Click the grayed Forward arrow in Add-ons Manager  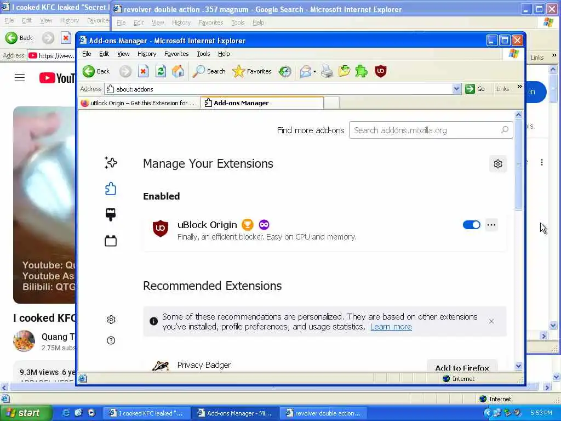click(125, 71)
